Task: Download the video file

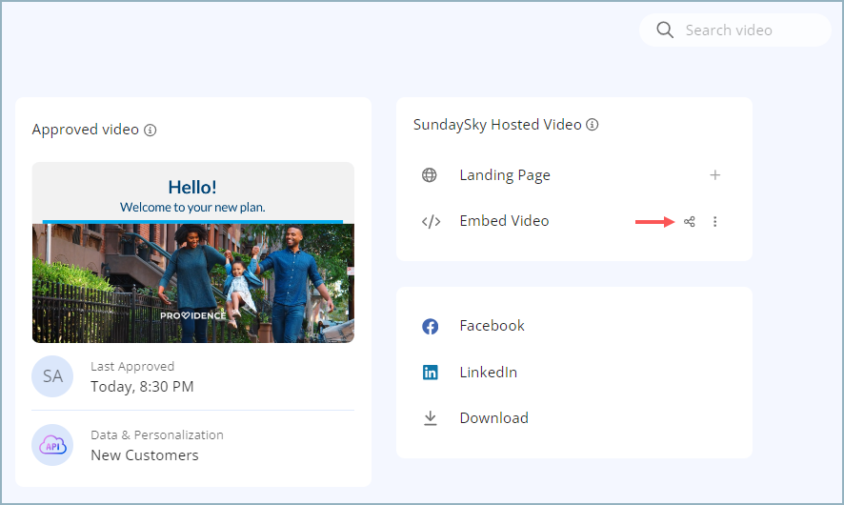Action: tap(493, 418)
